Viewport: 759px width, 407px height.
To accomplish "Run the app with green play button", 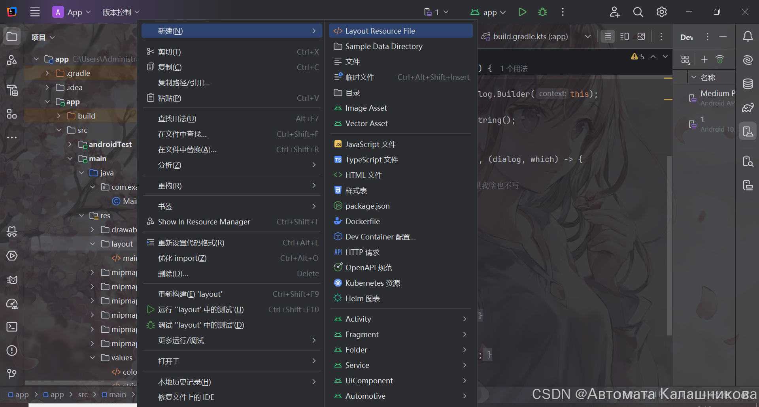I will coord(522,12).
